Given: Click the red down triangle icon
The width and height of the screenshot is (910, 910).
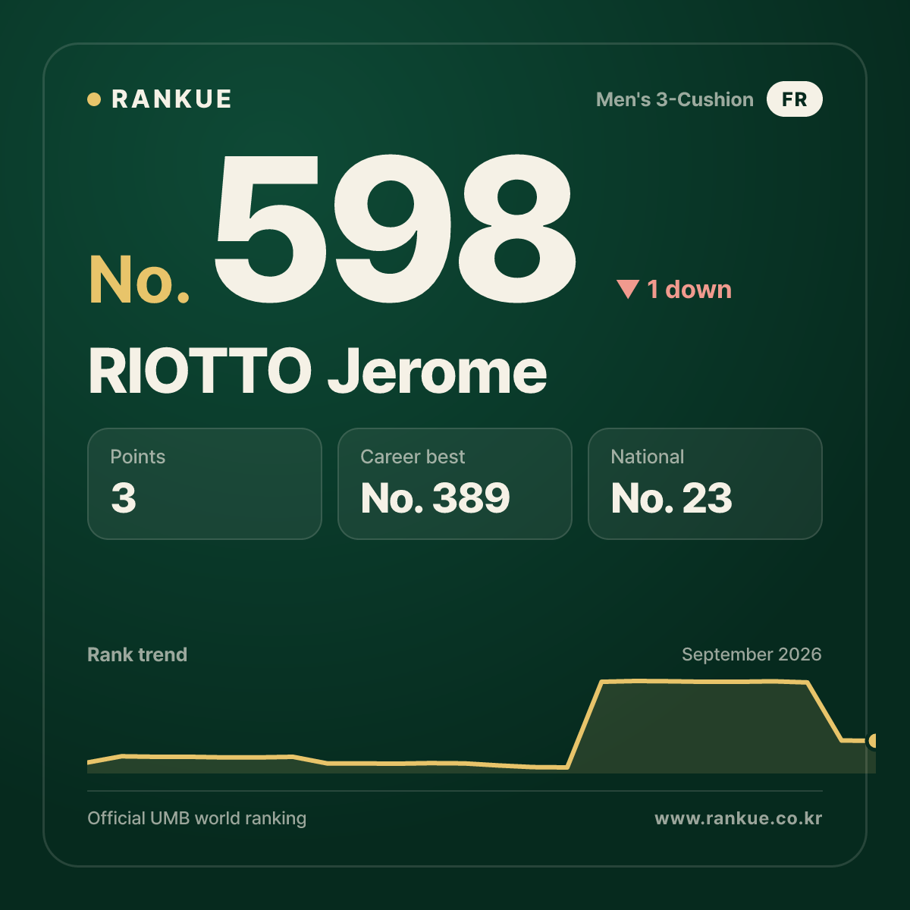Looking at the screenshot, I should [x=628, y=289].
